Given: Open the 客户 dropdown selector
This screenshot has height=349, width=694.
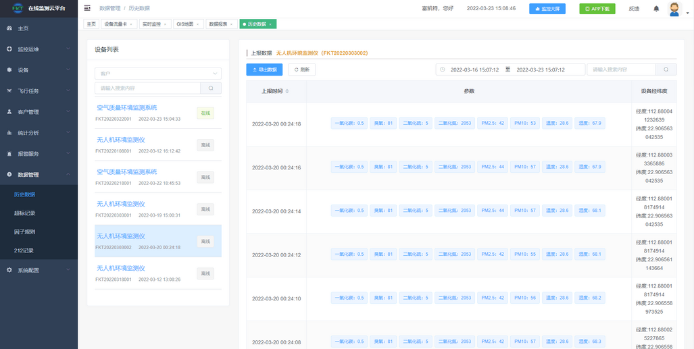Looking at the screenshot, I should point(157,73).
